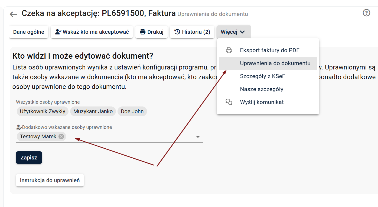Image resolution: width=378 pixels, height=207 pixels.
Task: Click the PDF export printer icon
Action: pyautogui.click(x=229, y=50)
